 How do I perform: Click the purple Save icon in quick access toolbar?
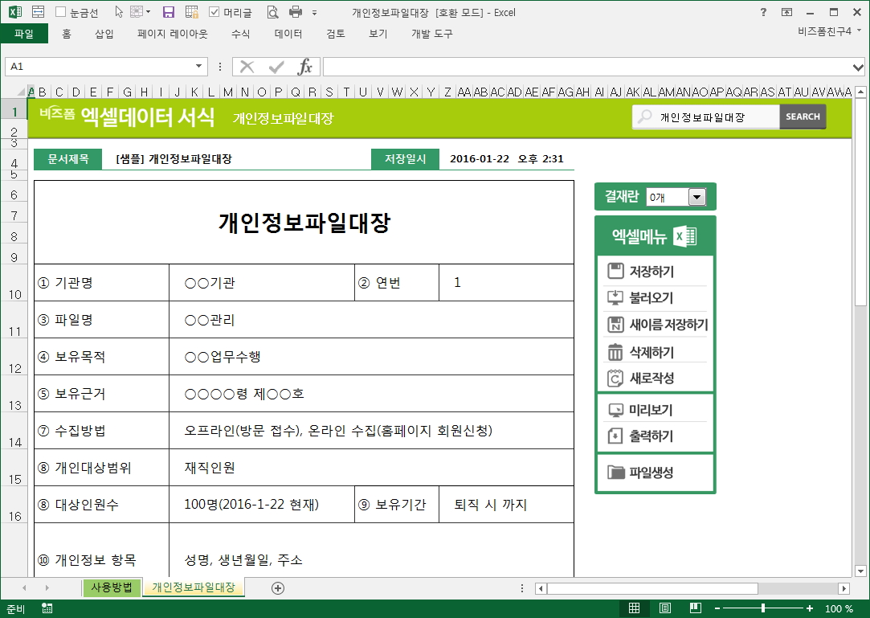[169, 12]
